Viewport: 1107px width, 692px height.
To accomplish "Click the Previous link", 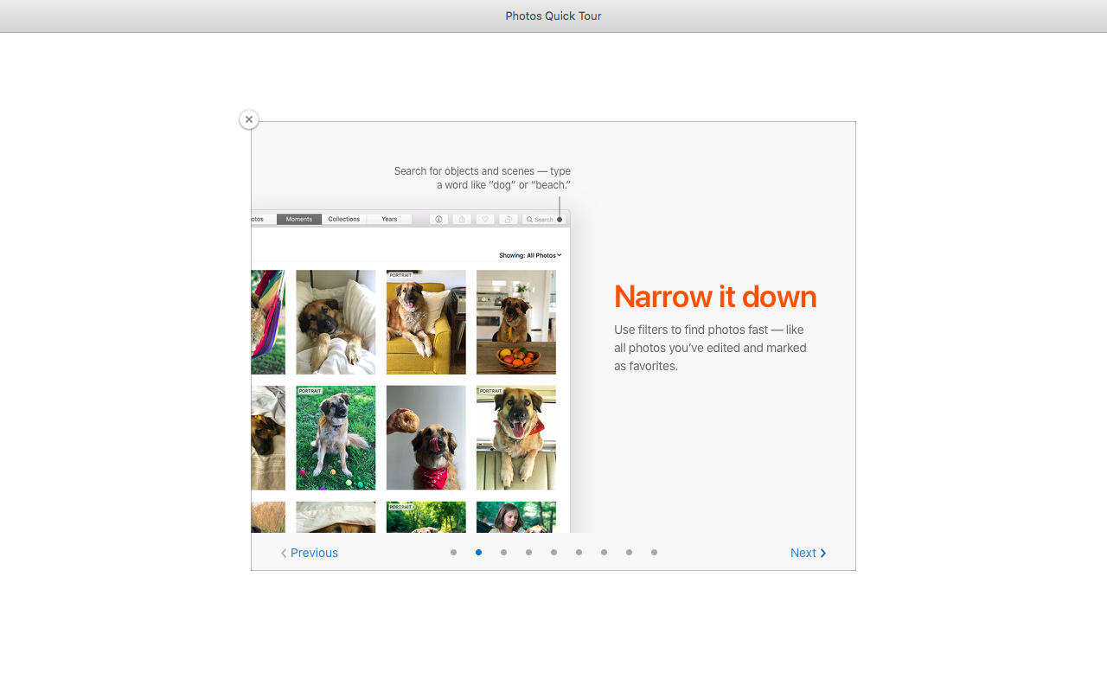I will [314, 554].
